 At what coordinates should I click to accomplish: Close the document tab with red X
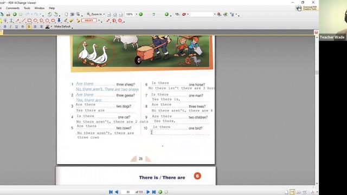tap(316, 32)
